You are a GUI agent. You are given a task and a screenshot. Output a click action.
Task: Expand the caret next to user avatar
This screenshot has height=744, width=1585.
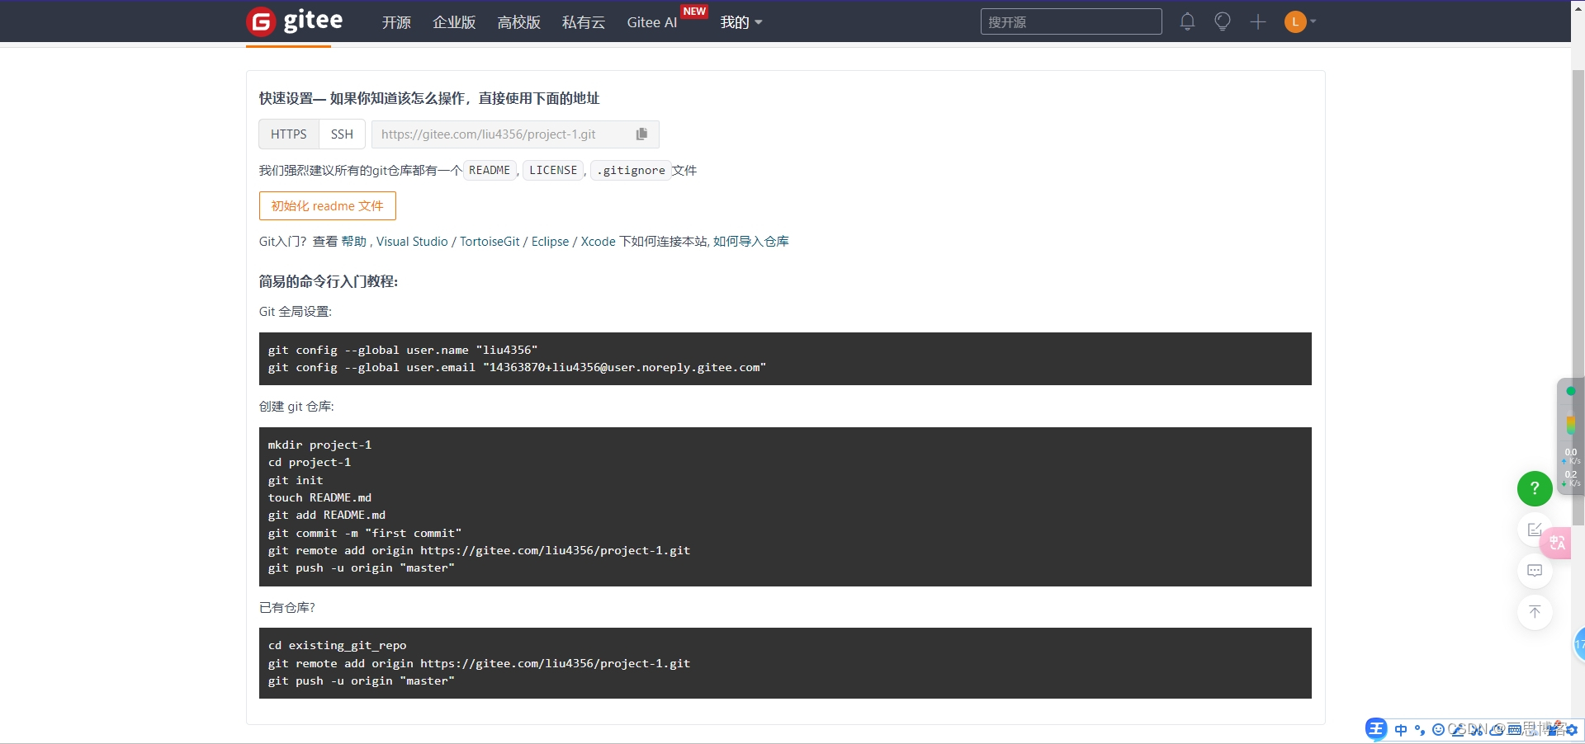tap(1313, 21)
